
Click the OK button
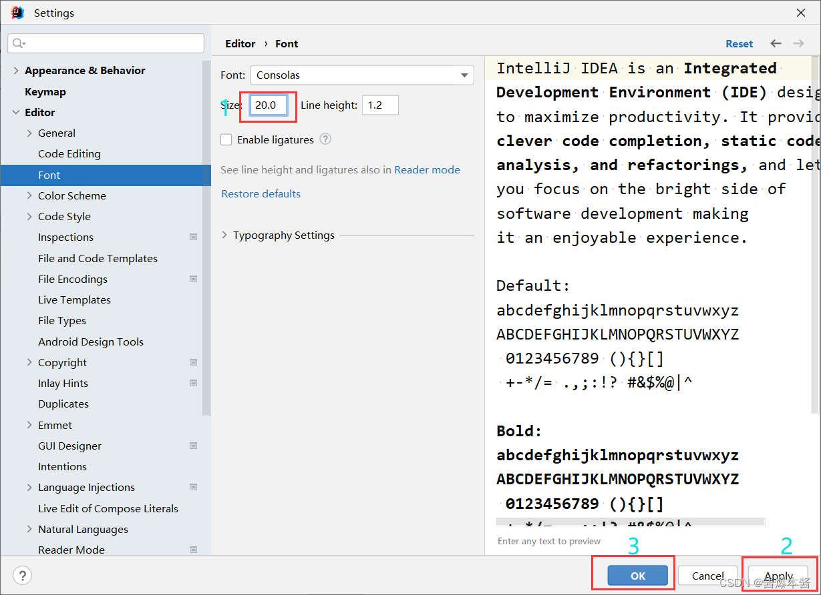(x=638, y=576)
